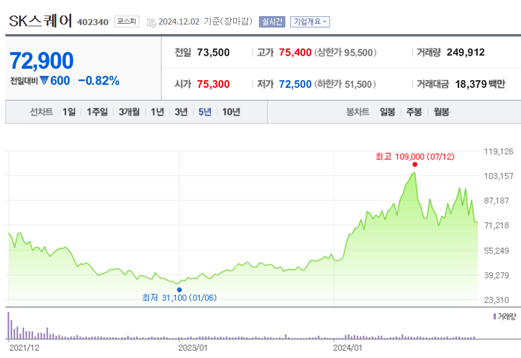Click the -0.82% change value
This screenshot has width=521, height=358.
pyautogui.click(x=99, y=81)
